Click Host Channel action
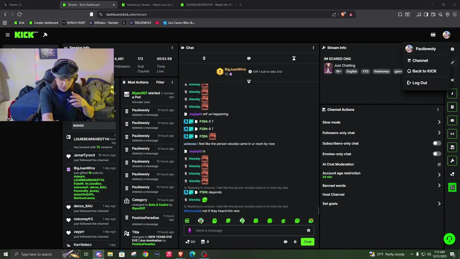The width and height of the screenshot is (460, 259). (333, 195)
